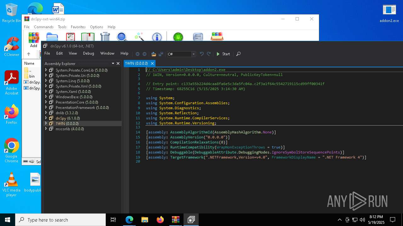This screenshot has width=403, height=226.
Task: Click the WinRAR View book icon
Action: tap(88, 37)
